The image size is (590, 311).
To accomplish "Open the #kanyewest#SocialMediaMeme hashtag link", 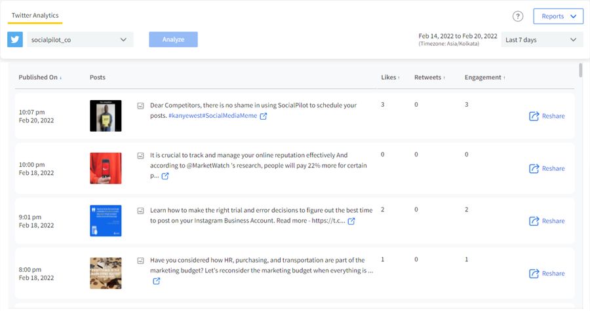I will pyautogui.click(x=212, y=116).
